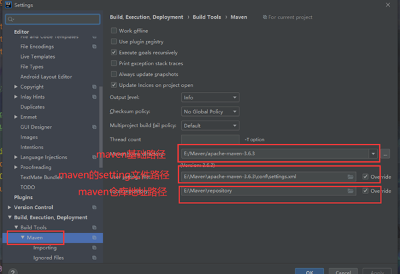Screen dimensions: 400x274
Task: Expand the Inlay Hints tree node
Action: click(x=16, y=97)
